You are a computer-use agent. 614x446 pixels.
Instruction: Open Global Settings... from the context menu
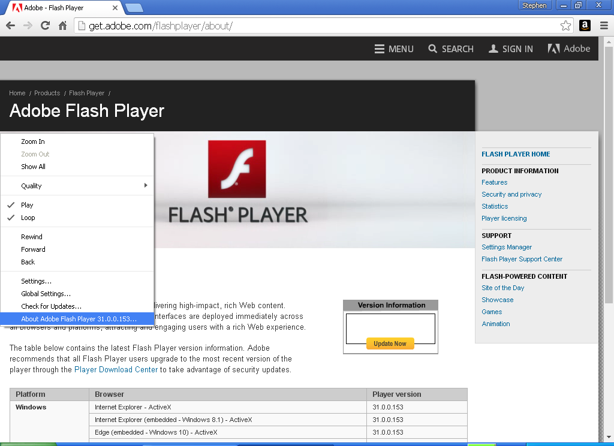pos(77,293)
